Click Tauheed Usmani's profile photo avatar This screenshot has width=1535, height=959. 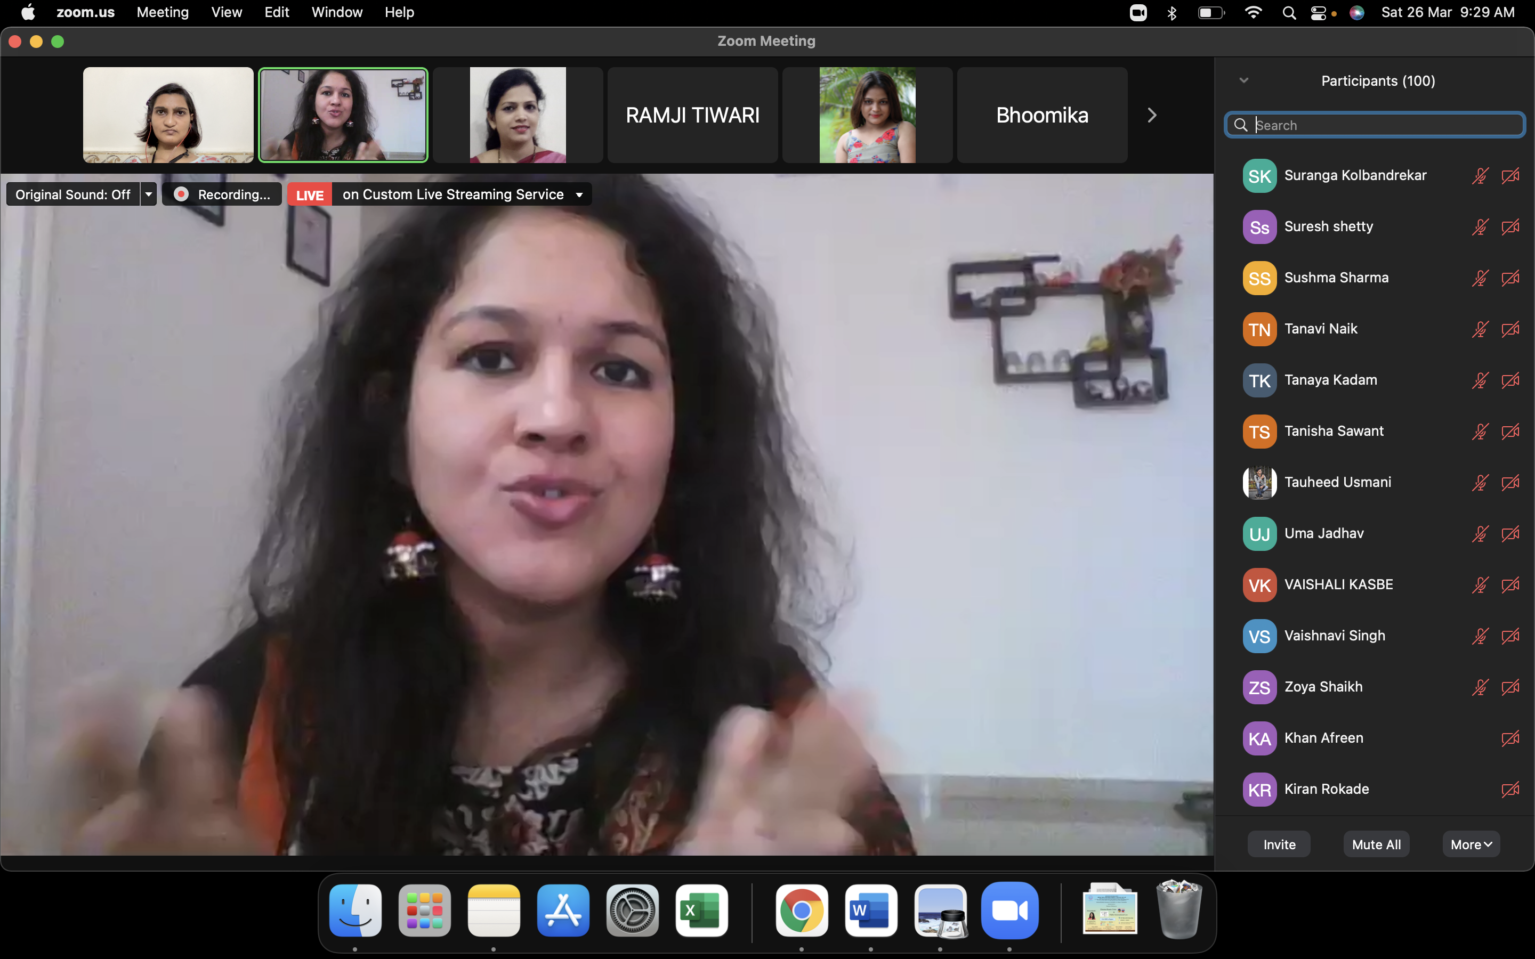pos(1259,483)
